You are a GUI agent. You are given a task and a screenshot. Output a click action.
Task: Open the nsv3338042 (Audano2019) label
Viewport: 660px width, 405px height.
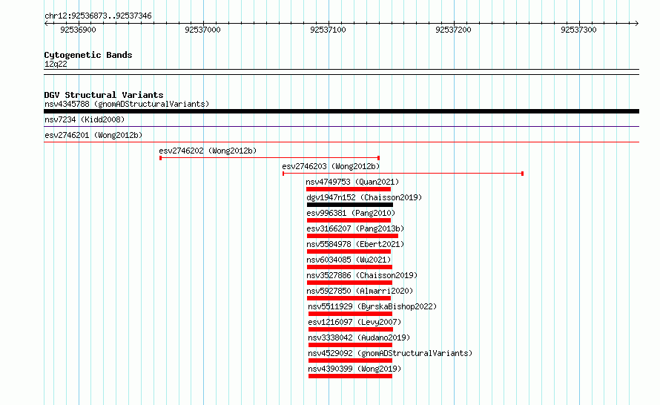pyautogui.click(x=359, y=337)
